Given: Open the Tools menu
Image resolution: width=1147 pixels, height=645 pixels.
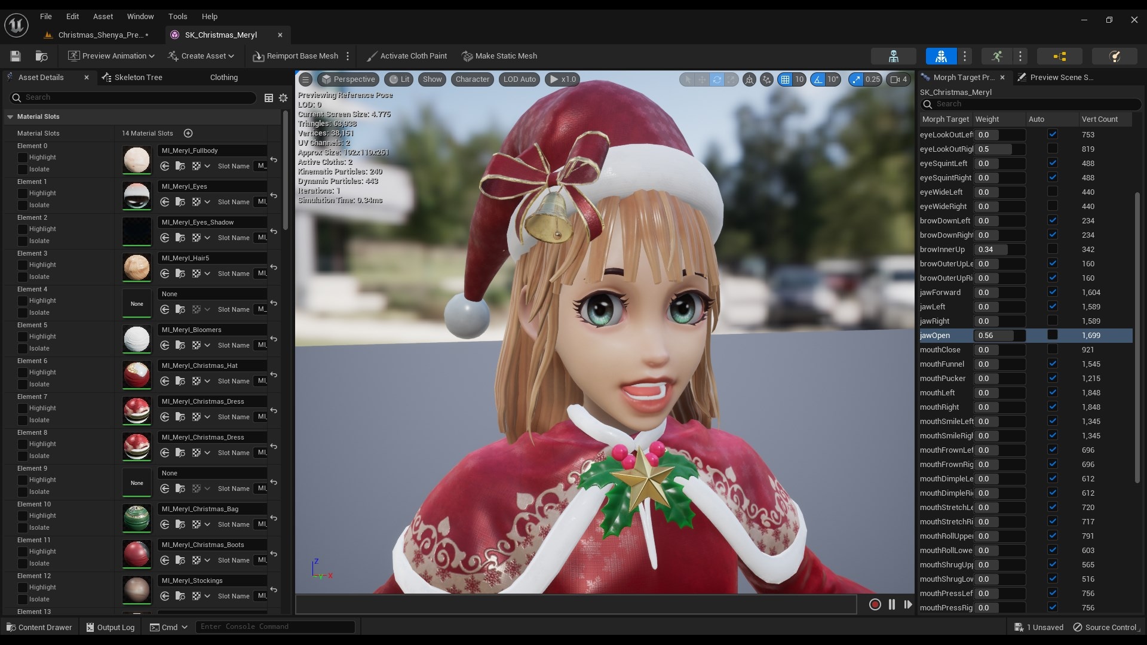Looking at the screenshot, I should click(x=177, y=16).
